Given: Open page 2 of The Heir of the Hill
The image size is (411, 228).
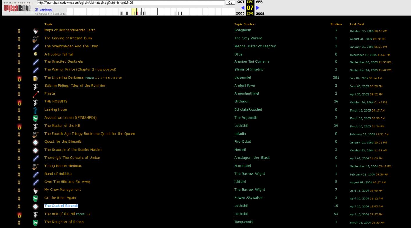Looking at the screenshot, I should point(90,214).
